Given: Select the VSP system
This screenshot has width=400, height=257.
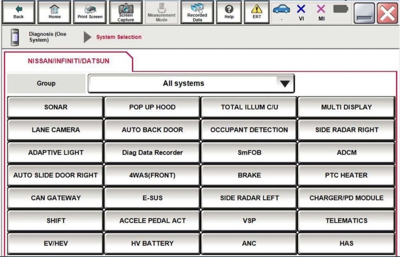Looking at the screenshot, I should point(249,221).
